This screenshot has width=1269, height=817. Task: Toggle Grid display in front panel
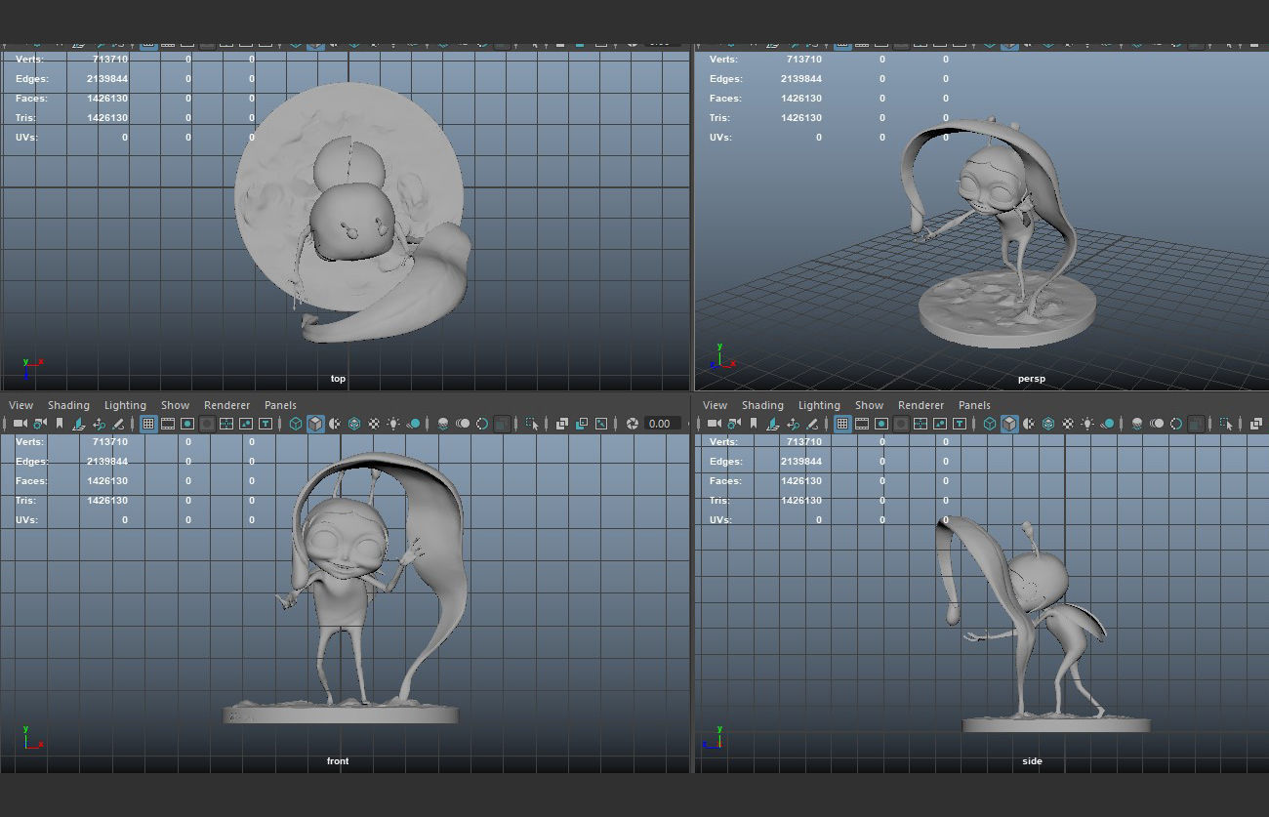pos(148,424)
